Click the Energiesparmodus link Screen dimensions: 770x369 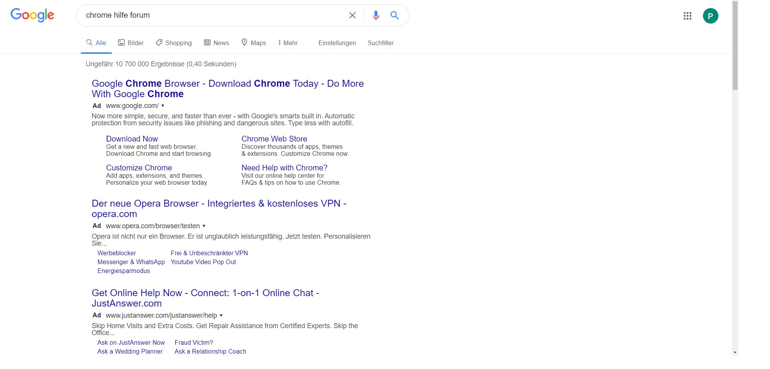click(124, 271)
